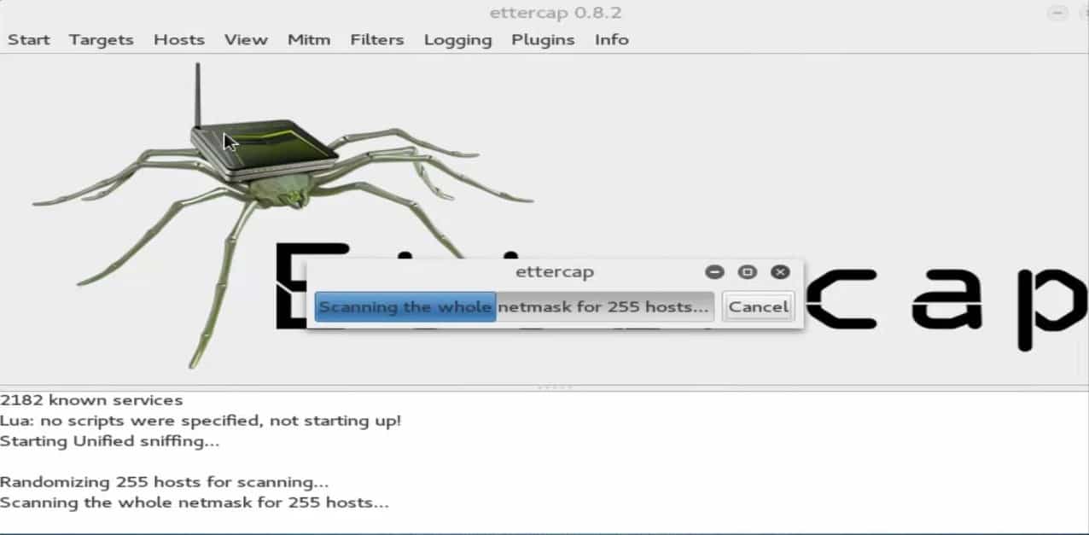The image size is (1089, 535).
Task: Open the Plugins menu
Action: 544,39
